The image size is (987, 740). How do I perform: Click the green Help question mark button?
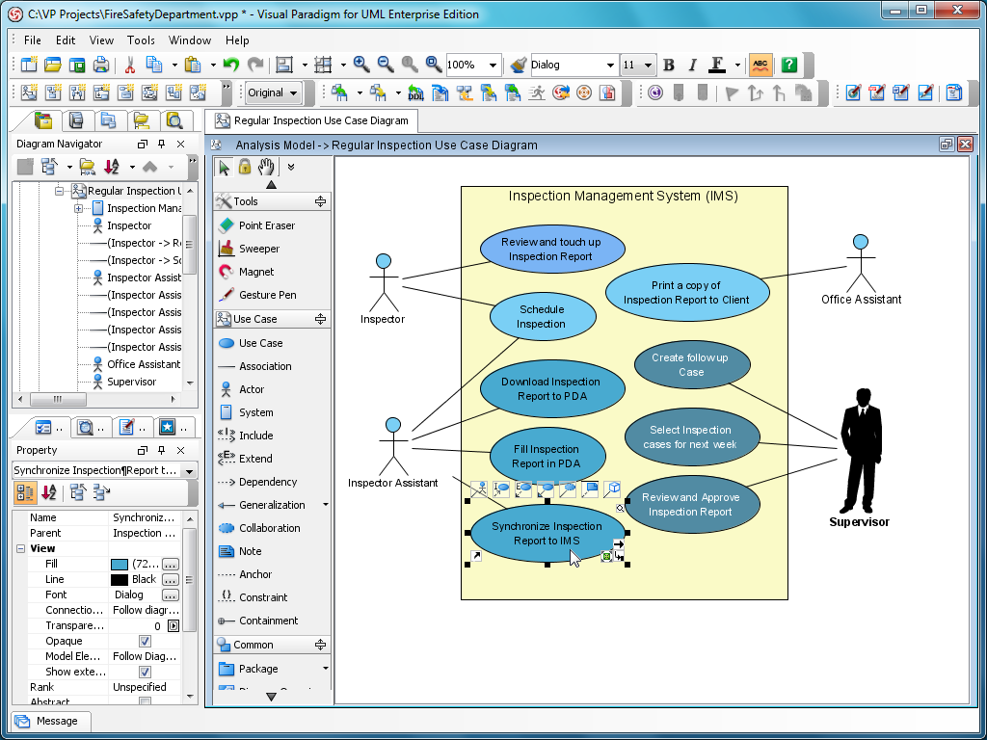pyautogui.click(x=787, y=65)
